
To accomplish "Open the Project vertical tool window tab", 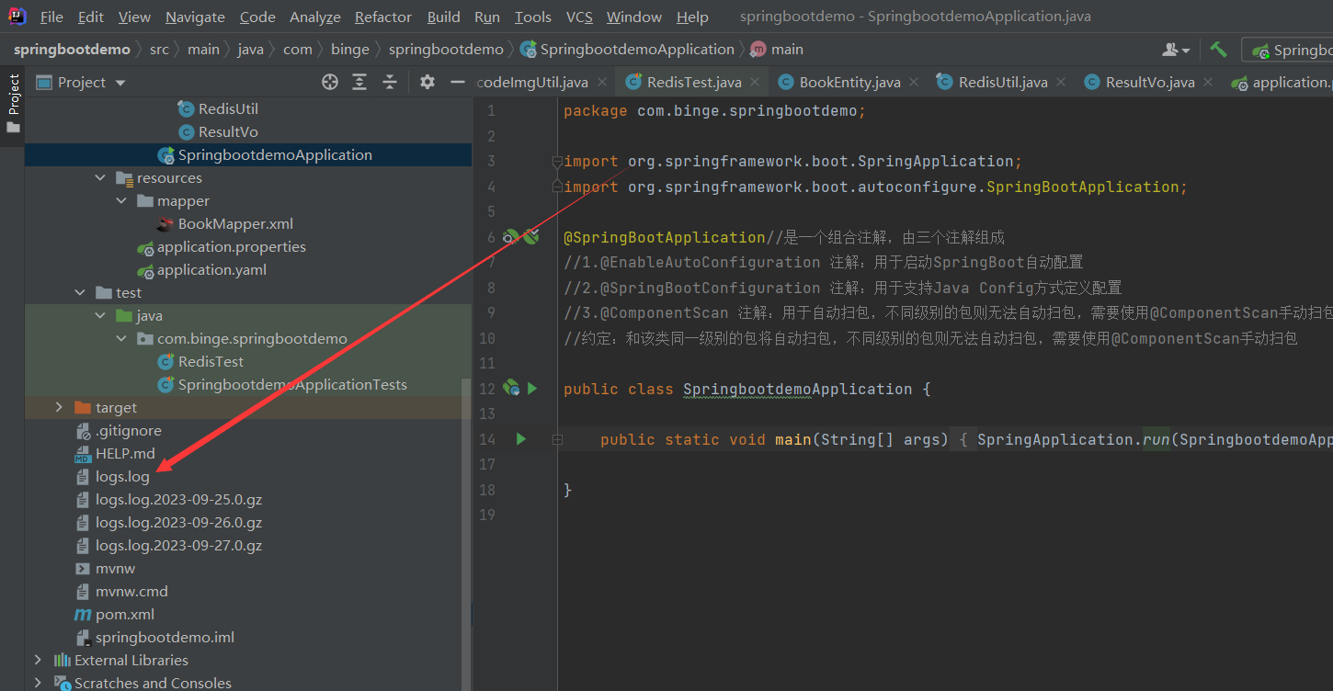I will 13,103.
